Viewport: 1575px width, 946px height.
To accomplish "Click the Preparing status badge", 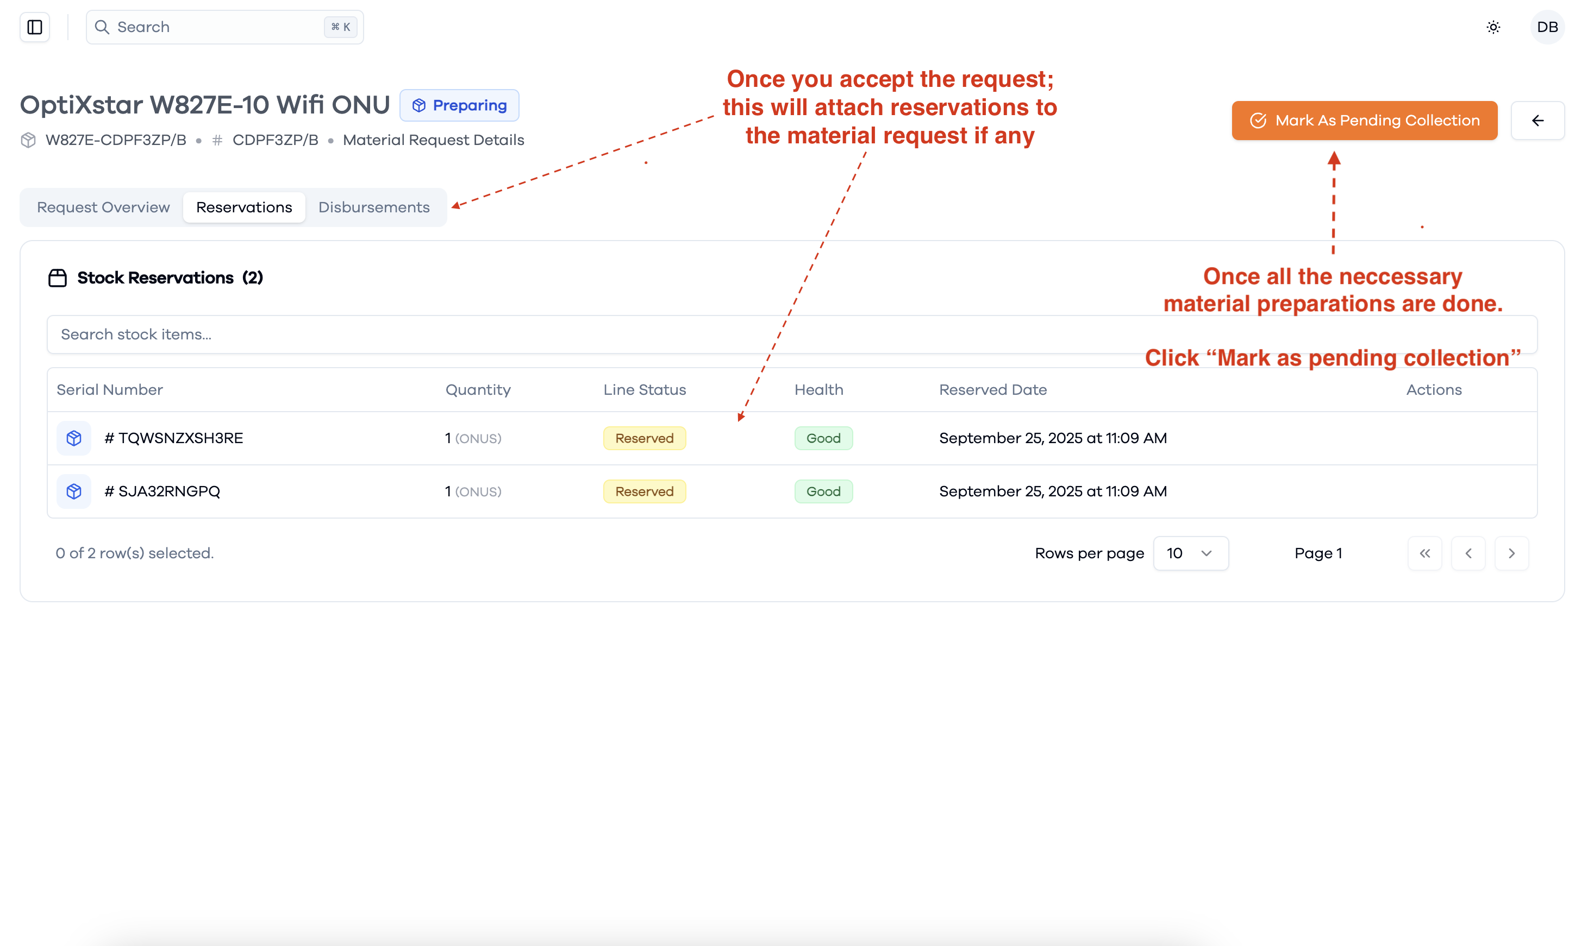I will point(459,105).
